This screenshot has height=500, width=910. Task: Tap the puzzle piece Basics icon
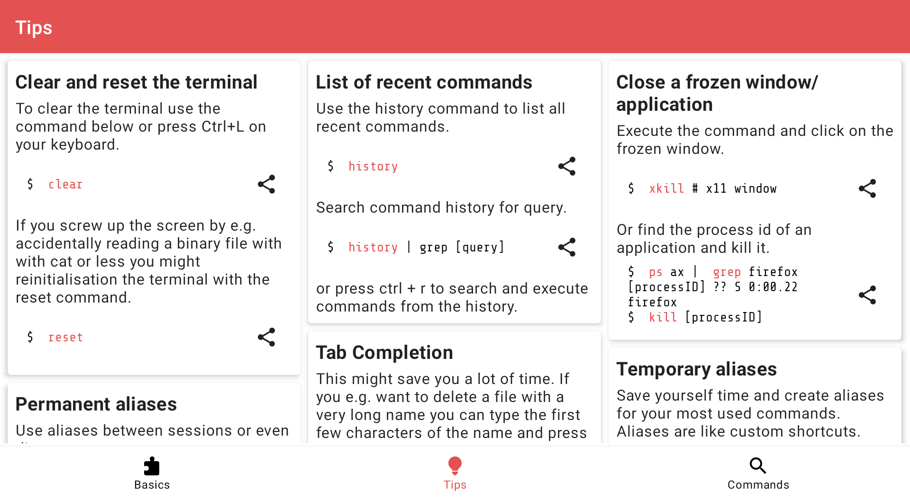pos(152,466)
